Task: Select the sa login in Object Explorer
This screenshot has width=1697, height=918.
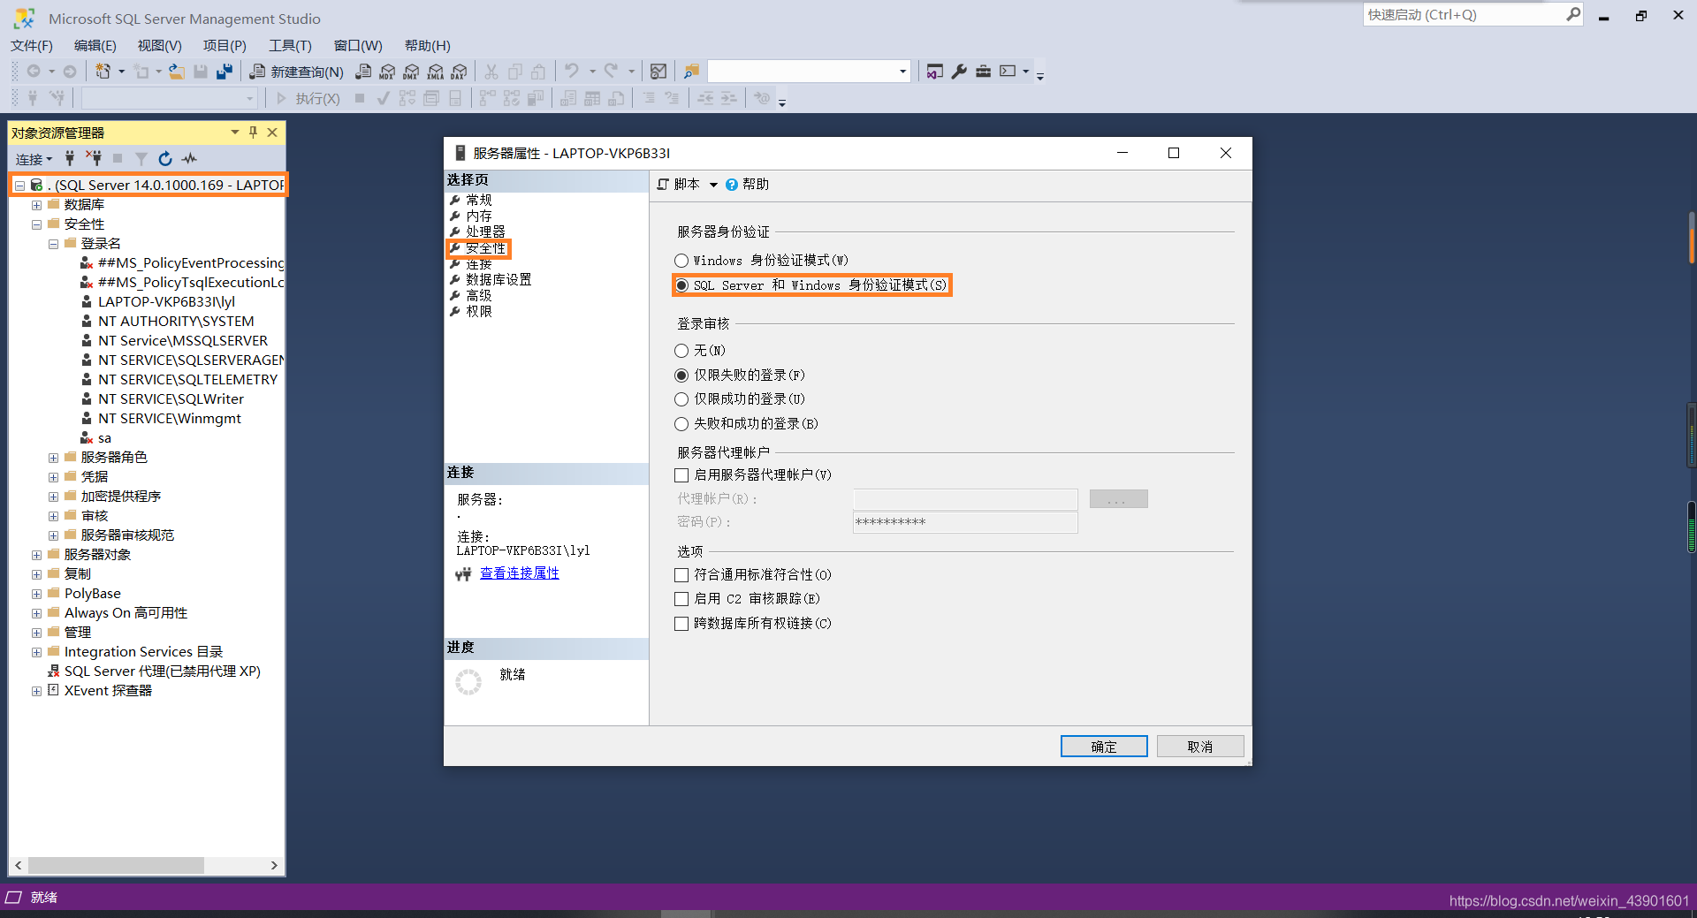Action: click(x=104, y=438)
